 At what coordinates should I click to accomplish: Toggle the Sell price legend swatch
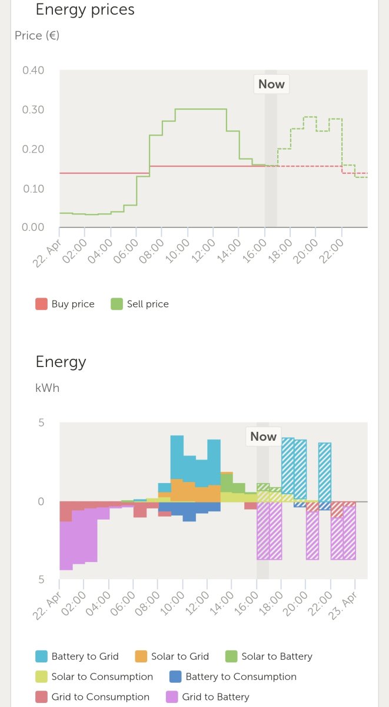pos(117,304)
